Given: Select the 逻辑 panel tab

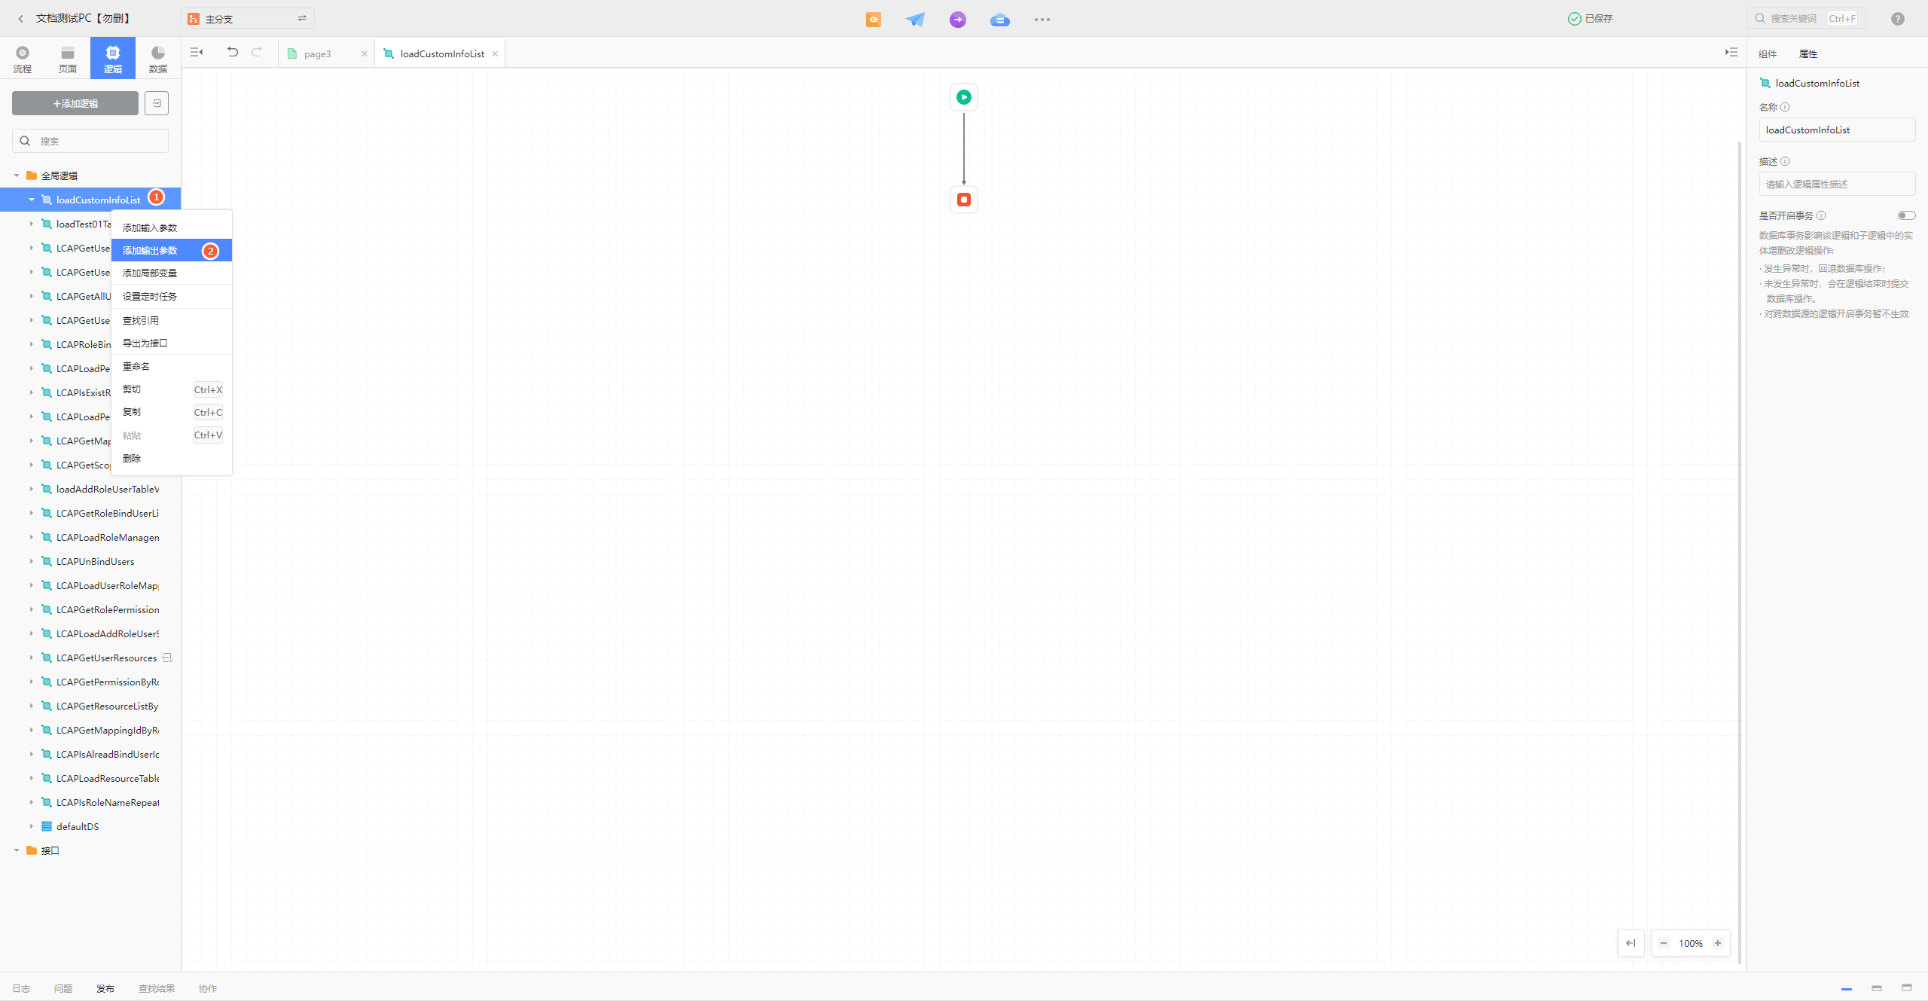Looking at the screenshot, I should coord(113,59).
